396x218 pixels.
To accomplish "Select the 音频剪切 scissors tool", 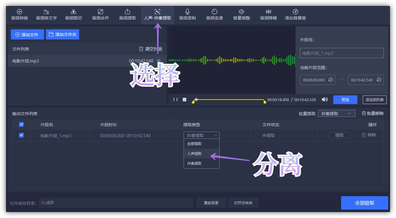I will (x=73, y=15).
